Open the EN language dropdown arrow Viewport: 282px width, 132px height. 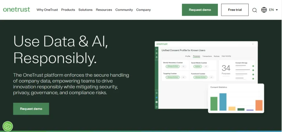(x=276, y=10)
